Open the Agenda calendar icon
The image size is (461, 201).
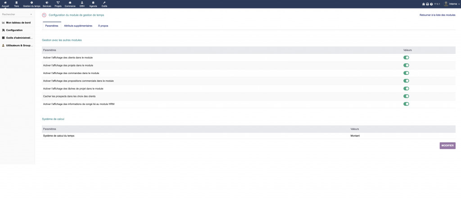(x=93, y=2)
